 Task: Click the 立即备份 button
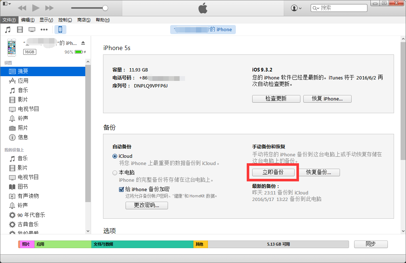(x=273, y=172)
